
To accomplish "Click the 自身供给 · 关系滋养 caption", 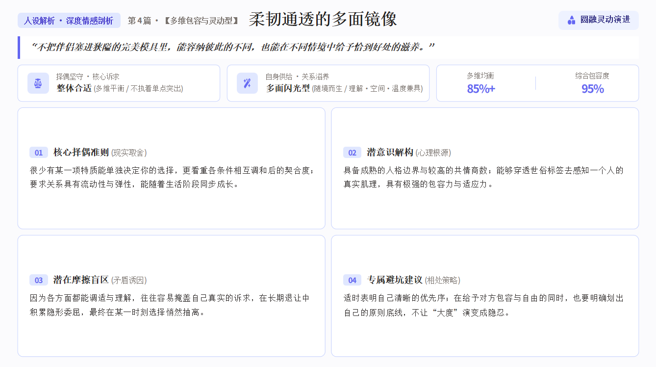I will [x=297, y=77].
